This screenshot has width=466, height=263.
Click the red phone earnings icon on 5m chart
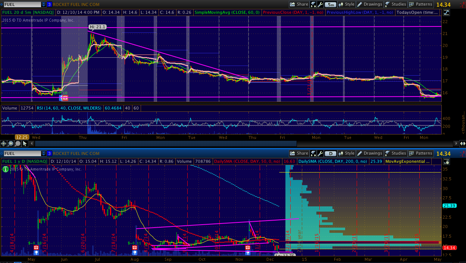(65, 98)
